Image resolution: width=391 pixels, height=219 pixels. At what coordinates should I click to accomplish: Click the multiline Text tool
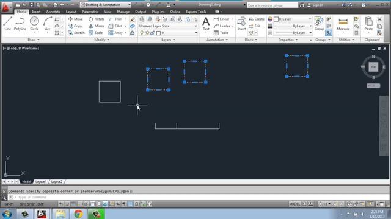(206, 24)
